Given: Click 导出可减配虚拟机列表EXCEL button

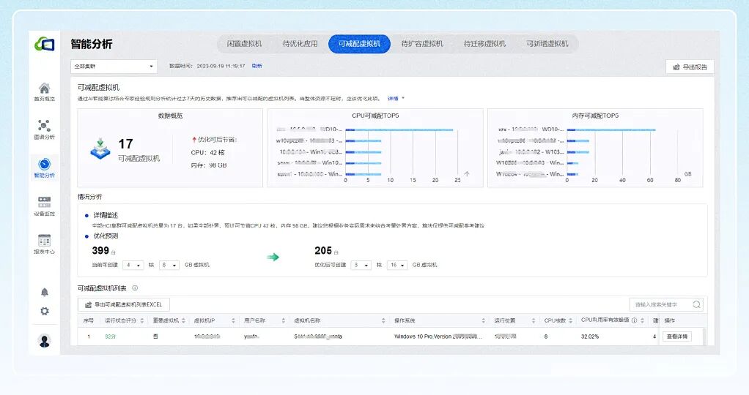Looking at the screenshot, I should click(124, 304).
